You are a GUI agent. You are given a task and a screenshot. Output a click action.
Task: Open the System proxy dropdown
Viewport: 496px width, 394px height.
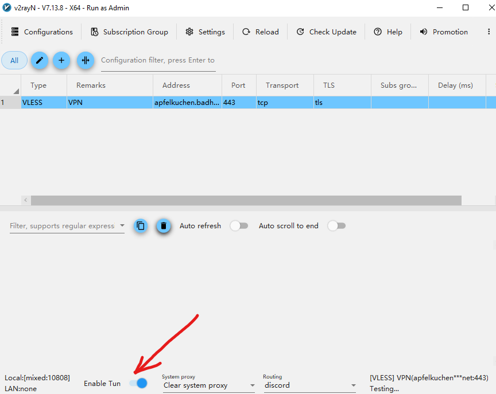[208, 385]
